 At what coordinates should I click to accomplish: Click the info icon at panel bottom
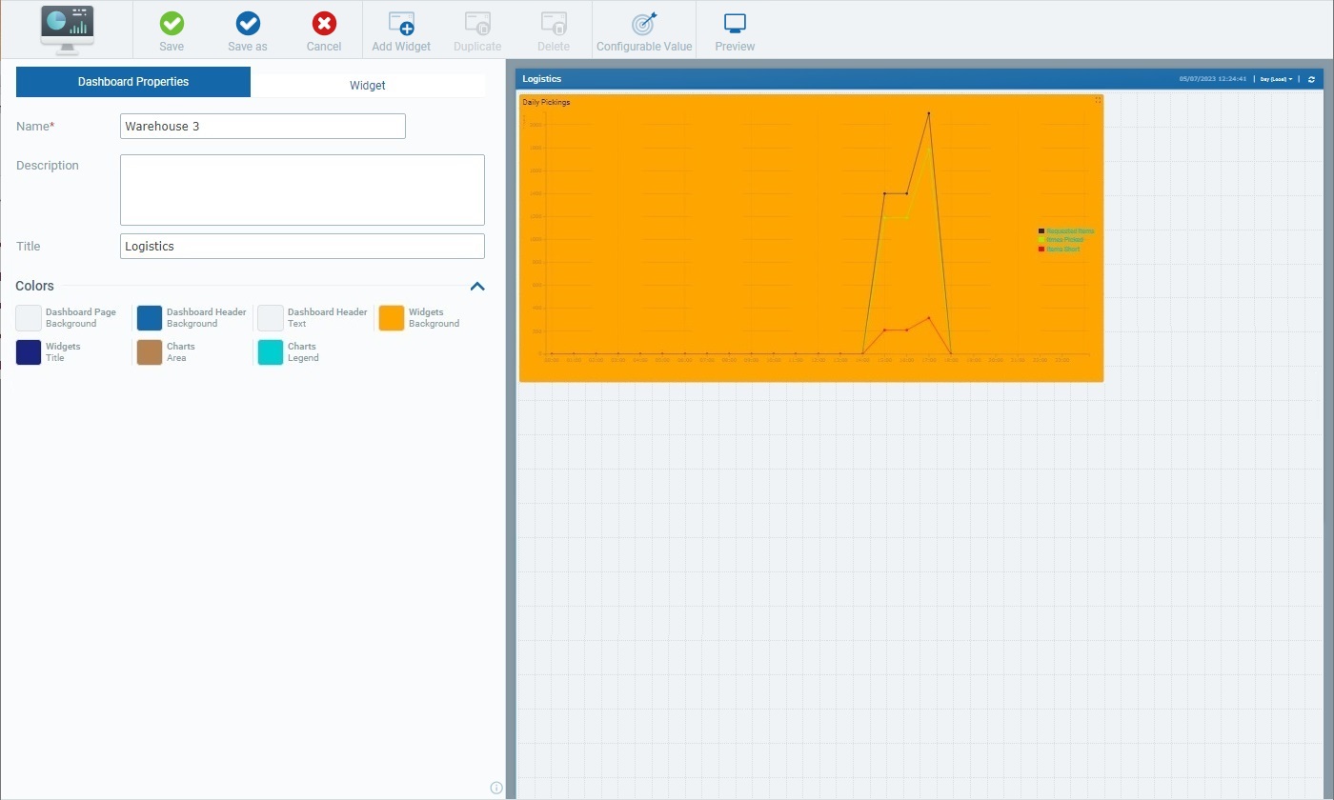point(495,788)
